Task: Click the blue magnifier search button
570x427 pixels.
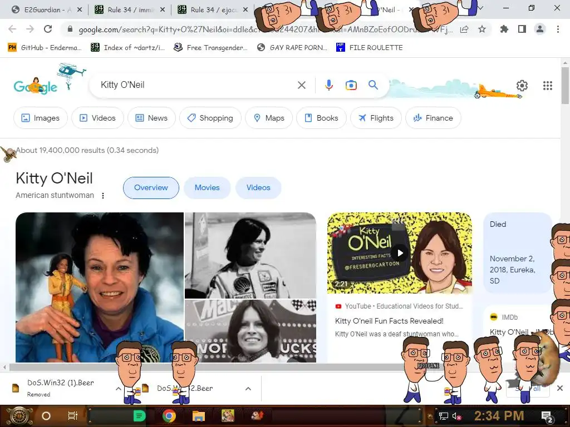Action: [x=373, y=85]
